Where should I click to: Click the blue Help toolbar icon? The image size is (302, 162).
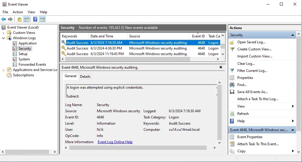pyautogui.click(x=35, y=19)
